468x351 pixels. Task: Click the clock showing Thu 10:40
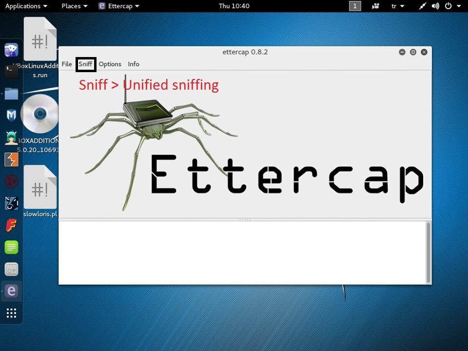point(234,6)
